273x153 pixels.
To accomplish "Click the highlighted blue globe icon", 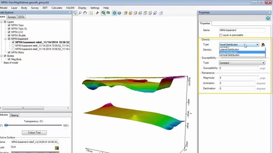I will click(114, 13).
